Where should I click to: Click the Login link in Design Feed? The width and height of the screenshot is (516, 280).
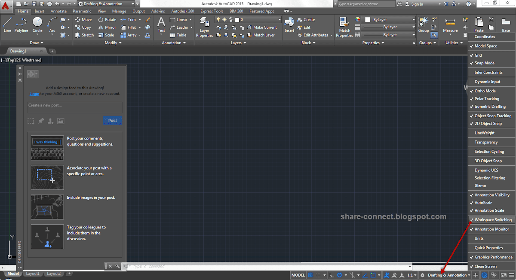pos(34,94)
